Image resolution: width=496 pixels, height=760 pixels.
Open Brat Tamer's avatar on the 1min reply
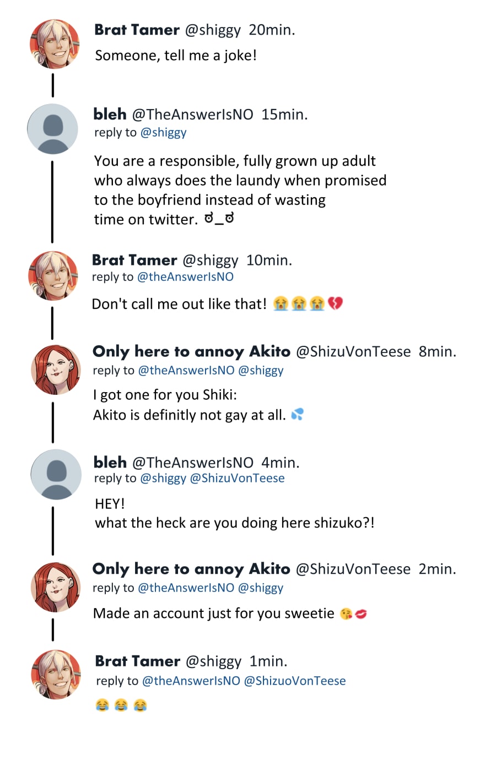tap(56, 675)
